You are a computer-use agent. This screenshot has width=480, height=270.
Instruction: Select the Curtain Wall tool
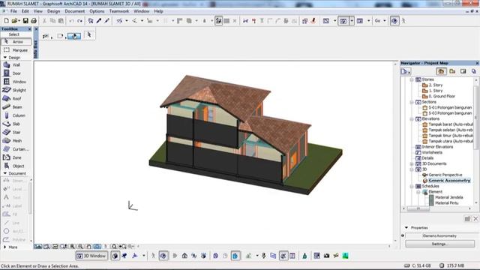coord(16,149)
